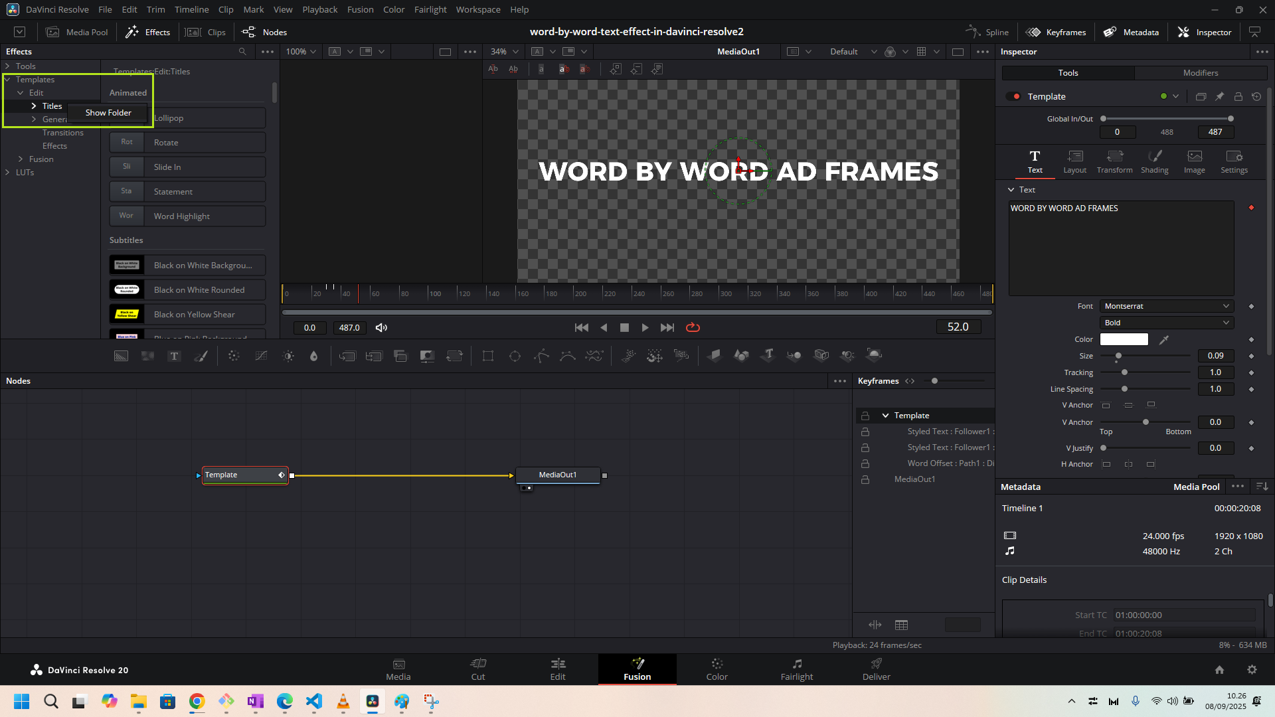This screenshot has height=717, width=1275.
Task: Select the Text+ tool in Fusion toolbar
Action: click(174, 357)
